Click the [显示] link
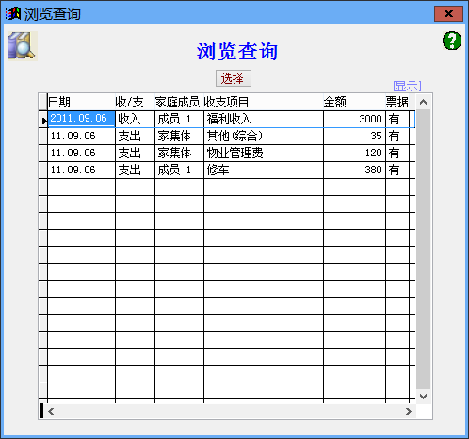The height and width of the screenshot is (439, 469). tap(407, 86)
